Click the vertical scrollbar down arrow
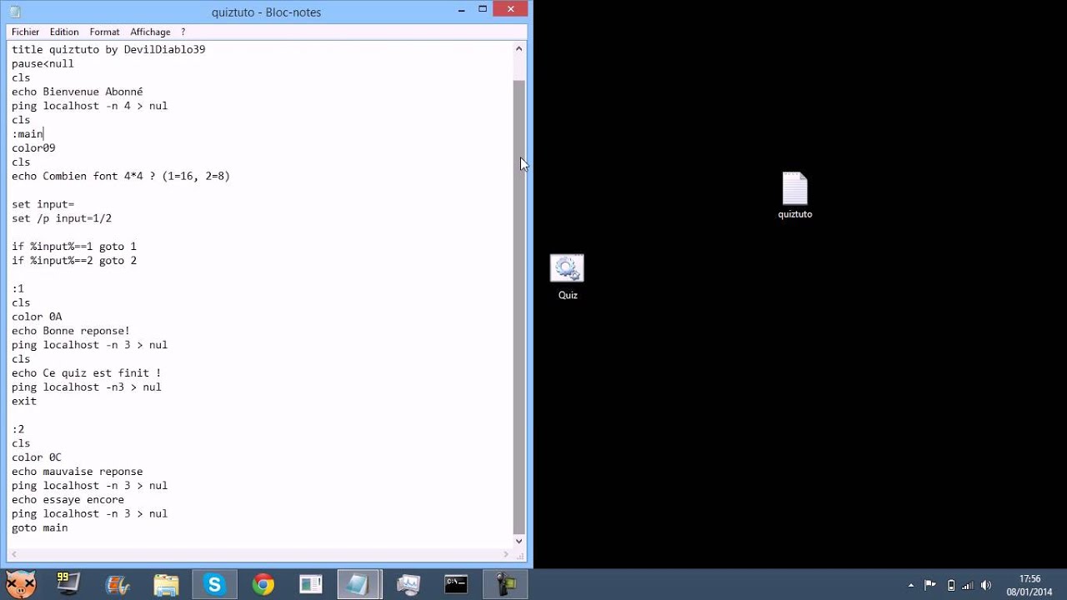Viewport: 1067px width, 600px height. [518, 541]
